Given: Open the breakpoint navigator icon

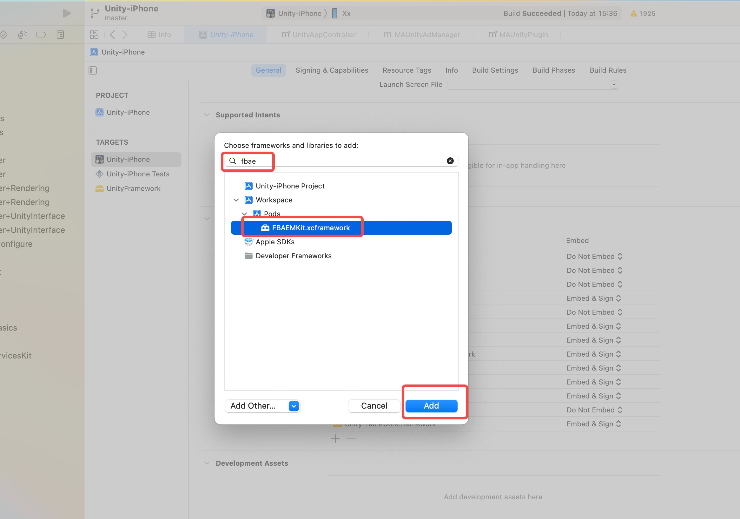Looking at the screenshot, I should pos(41,35).
